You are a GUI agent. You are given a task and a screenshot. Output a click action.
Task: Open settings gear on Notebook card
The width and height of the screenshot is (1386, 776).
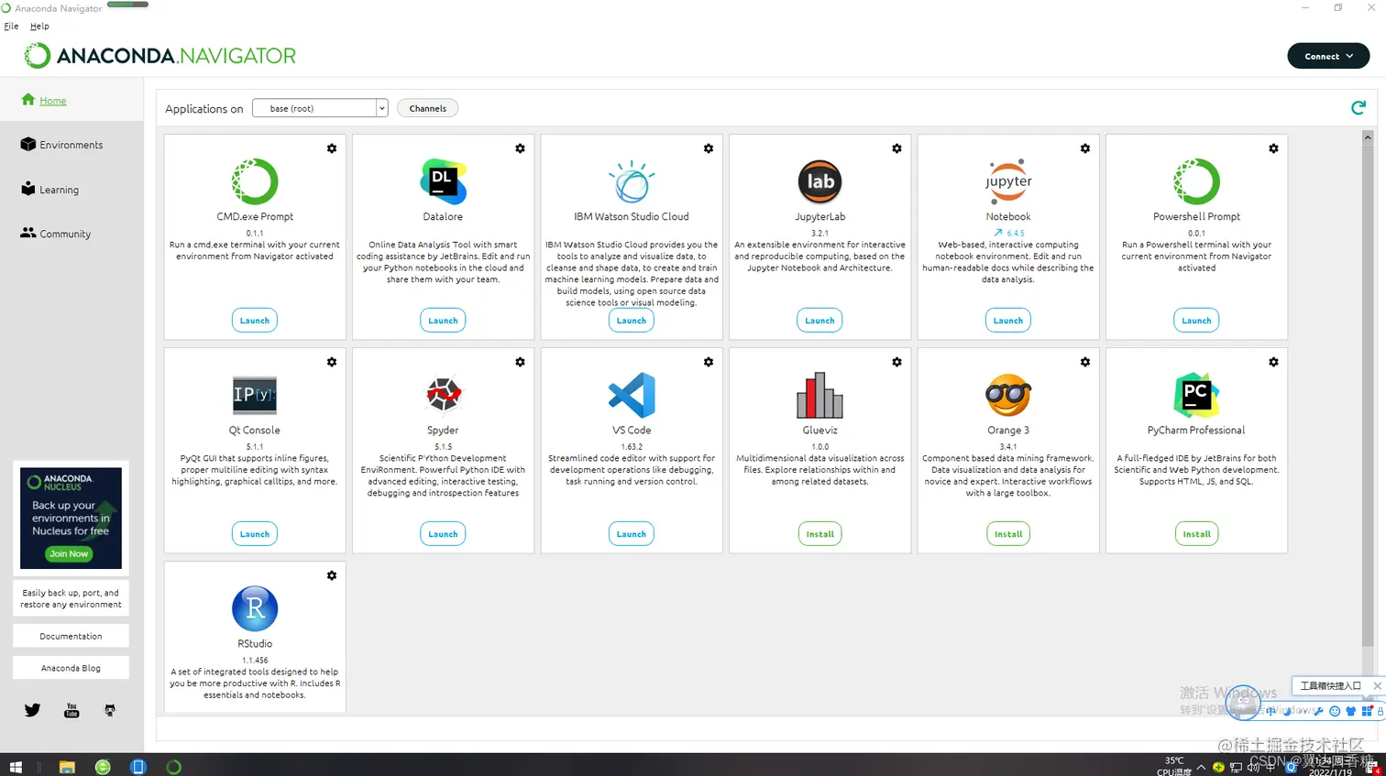tap(1085, 148)
